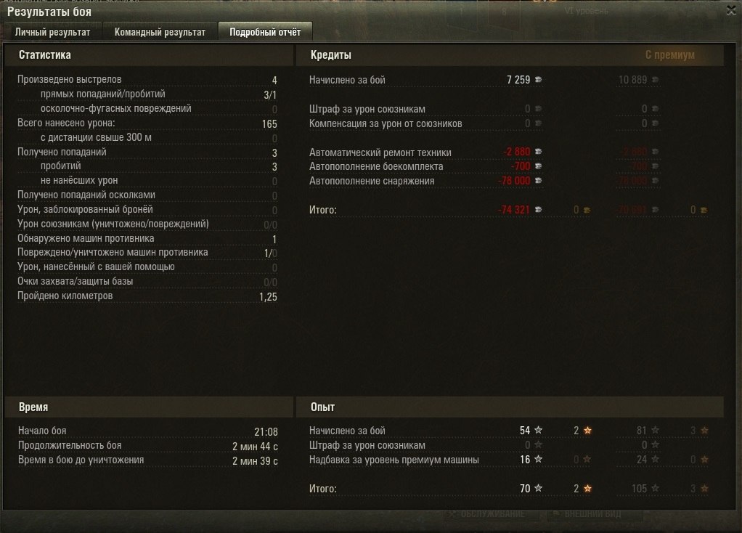Click credits icon beside -700 ammo cost
This screenshot has width=742, height=533.
click(x=538, y=166)
